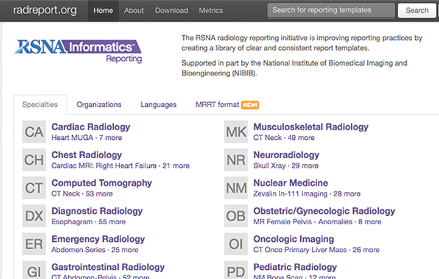Open the Cardiac Radiology link
The image size is (439, 279).
click(x=91, y=127)
